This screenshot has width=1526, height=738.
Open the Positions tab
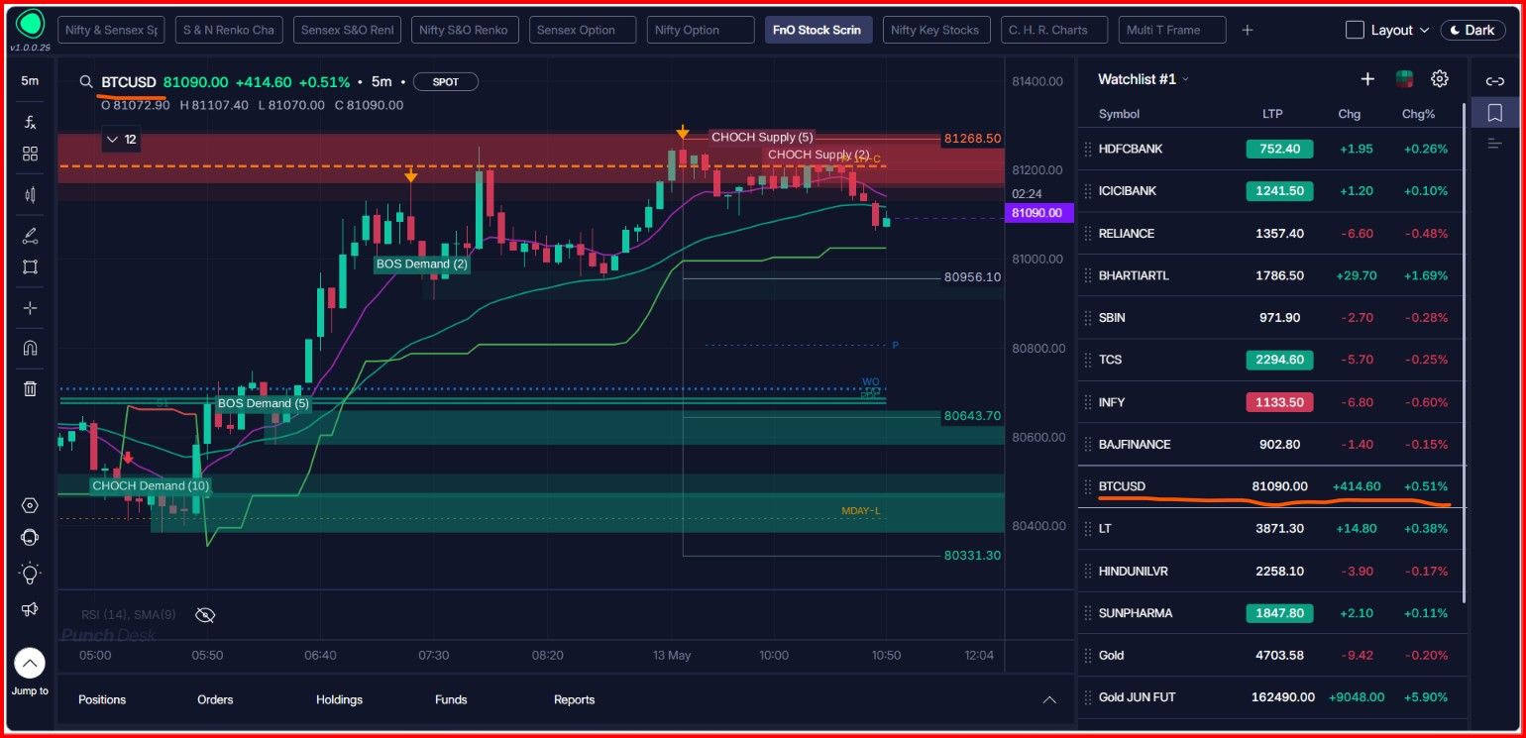pos(102,699)
